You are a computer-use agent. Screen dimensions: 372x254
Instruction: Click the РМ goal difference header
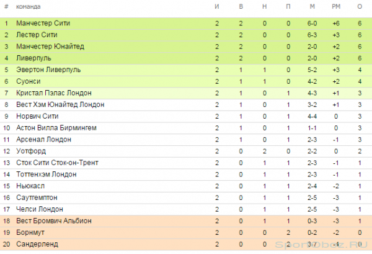point(336,7)
